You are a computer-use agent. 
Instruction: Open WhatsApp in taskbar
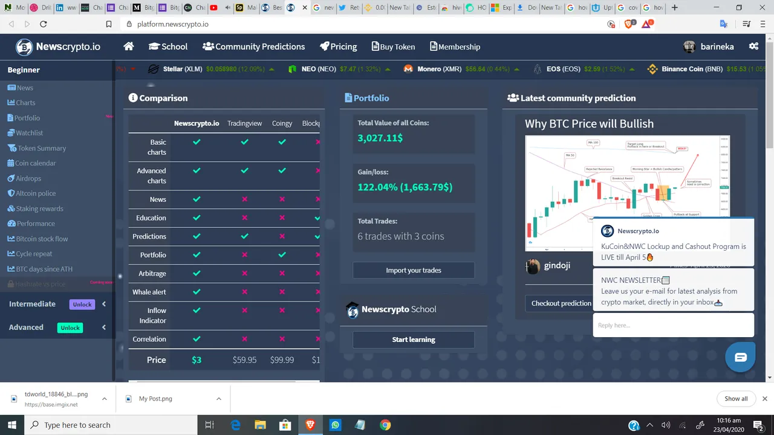(335, 425)
